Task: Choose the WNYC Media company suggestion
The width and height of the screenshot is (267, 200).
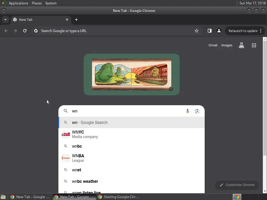Action: click(x=132, y=134)
